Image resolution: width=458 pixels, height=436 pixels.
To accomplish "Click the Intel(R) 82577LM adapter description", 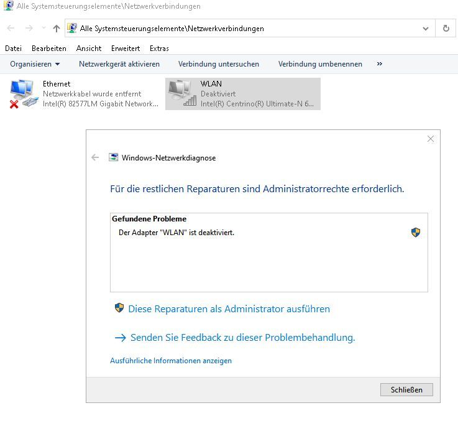I will 101,104.
